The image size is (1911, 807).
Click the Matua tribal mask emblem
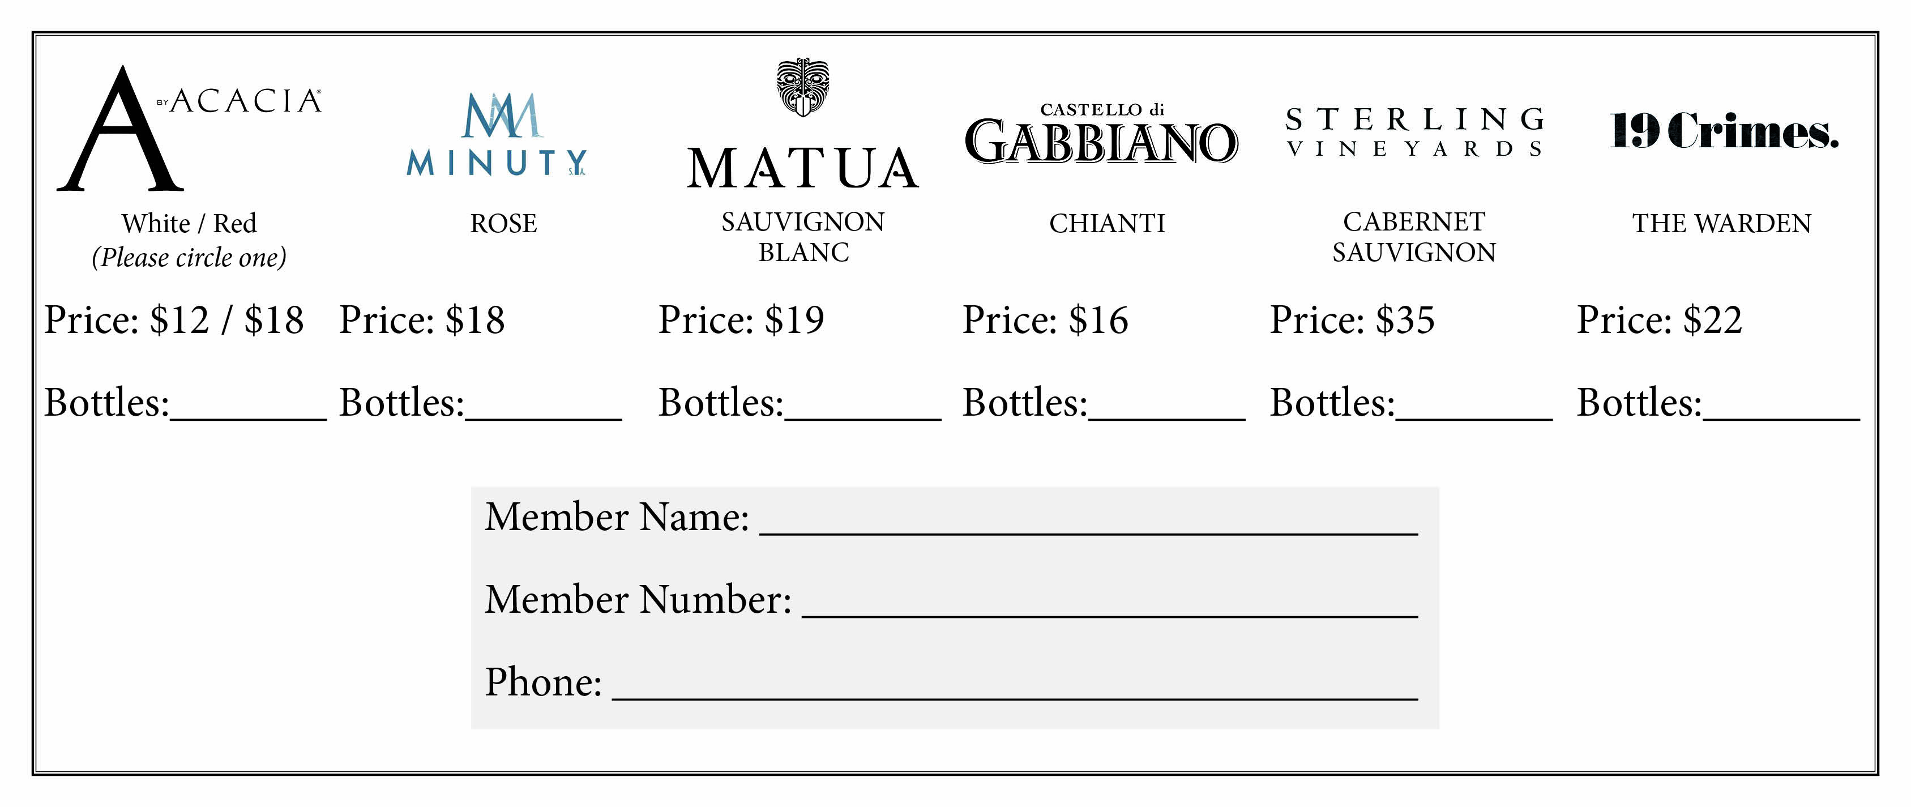coord(803,87)
